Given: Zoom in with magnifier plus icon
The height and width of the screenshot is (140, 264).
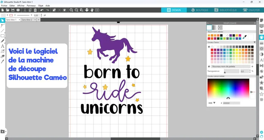Looking at the screenshot, I should [x=71, y=10].
